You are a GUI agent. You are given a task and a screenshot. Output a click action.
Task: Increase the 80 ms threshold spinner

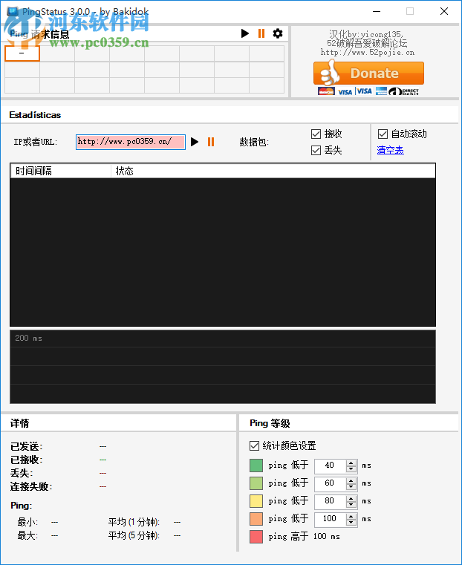pyautogui.click(x=351, y=498)
